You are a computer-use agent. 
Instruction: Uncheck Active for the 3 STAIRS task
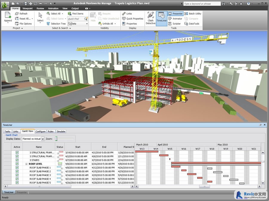(x=17, y=160)
